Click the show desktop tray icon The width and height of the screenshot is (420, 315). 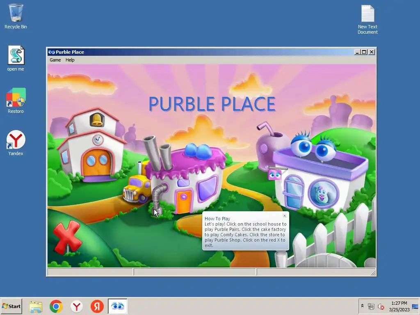(x=415, y=306)
